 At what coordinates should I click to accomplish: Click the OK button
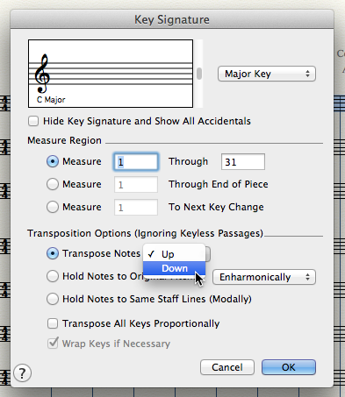(289, 367)
